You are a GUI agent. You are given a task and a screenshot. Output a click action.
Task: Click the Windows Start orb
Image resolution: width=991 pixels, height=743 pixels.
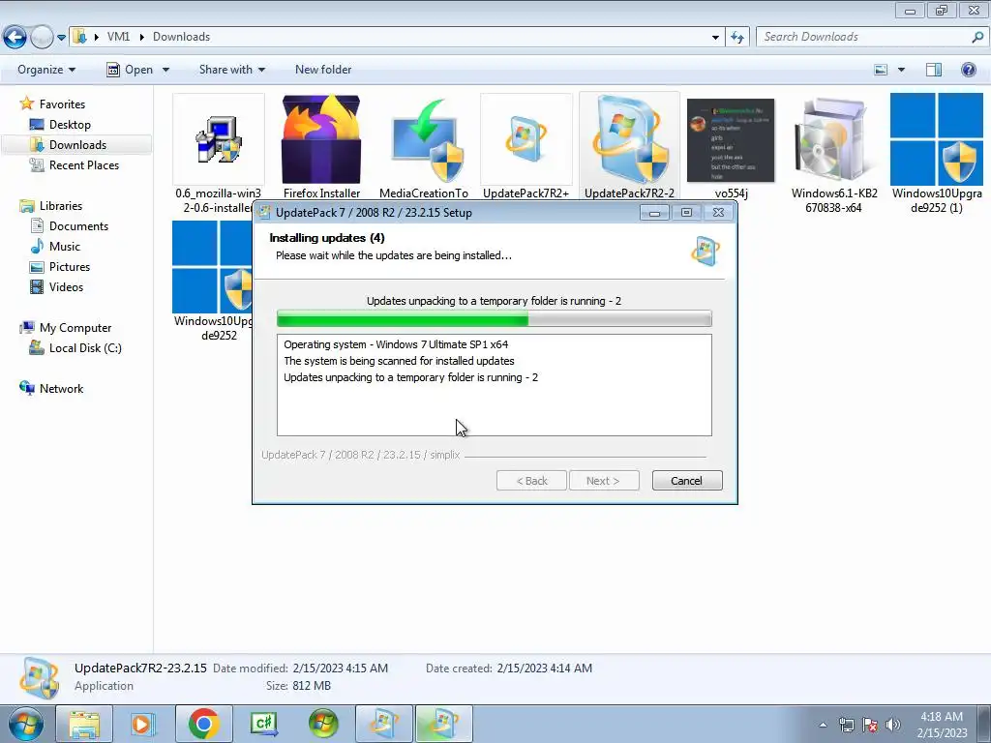(x=26, y=724)
